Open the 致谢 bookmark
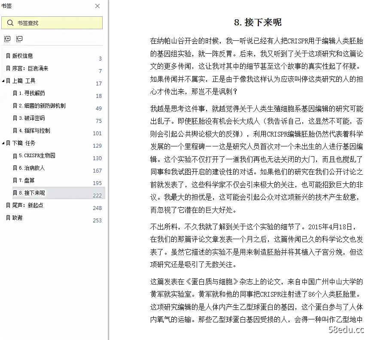This screenshot has width=371, height=340. pos(17,218)
